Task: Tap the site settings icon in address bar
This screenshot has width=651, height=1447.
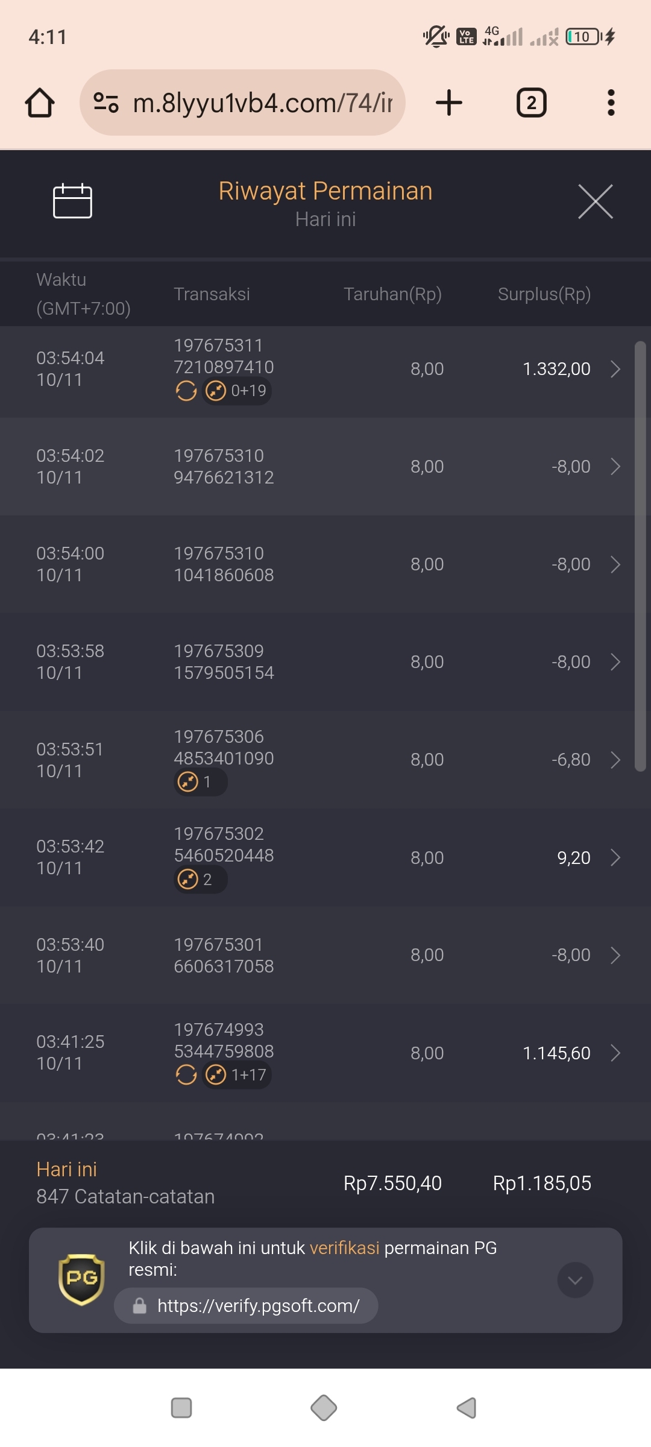Action: 106,102
